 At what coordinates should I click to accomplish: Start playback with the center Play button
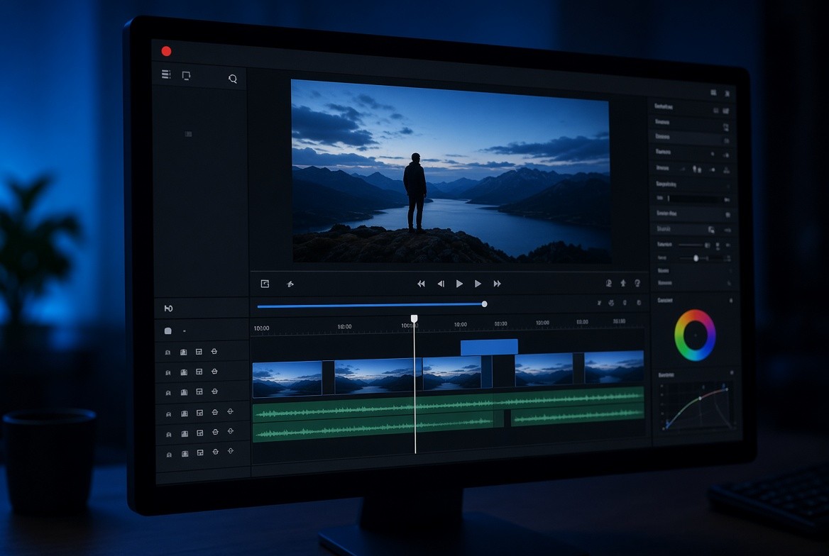(459, 284)
